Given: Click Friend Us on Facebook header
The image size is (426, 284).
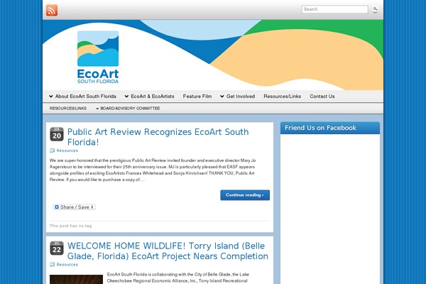Looking at the screenshot, I should (330, 128).
